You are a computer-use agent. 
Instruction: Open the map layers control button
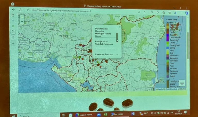(x=182, y=83)
